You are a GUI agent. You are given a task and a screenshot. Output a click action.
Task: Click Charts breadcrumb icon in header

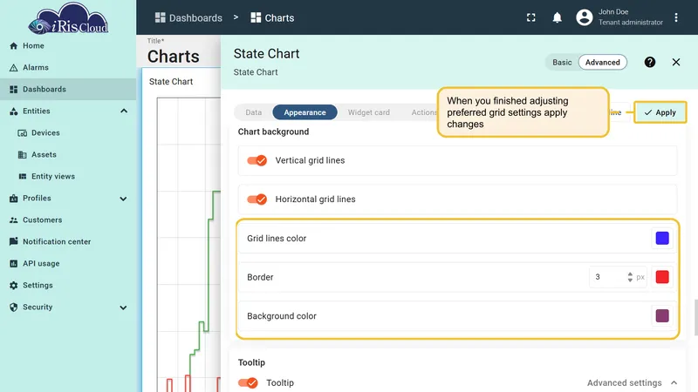(256, 17)
